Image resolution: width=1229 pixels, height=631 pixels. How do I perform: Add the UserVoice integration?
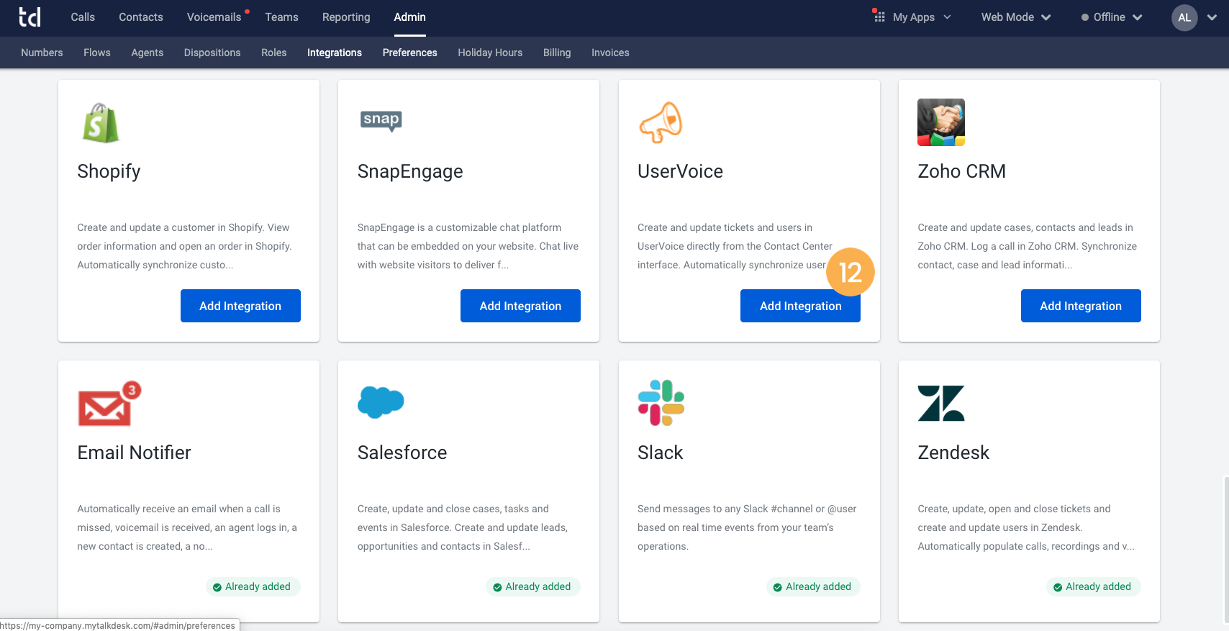[x=800, y=306]
